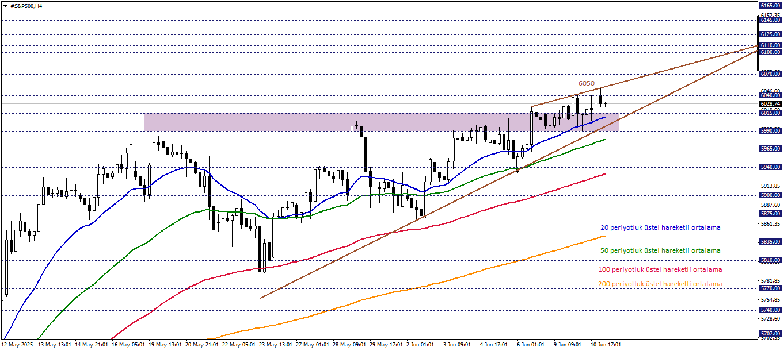Viewport: 784px width, 351px height.
Task: Select the 5707.00 price level label
Action: pyautogui.click(x=770, y=333)
